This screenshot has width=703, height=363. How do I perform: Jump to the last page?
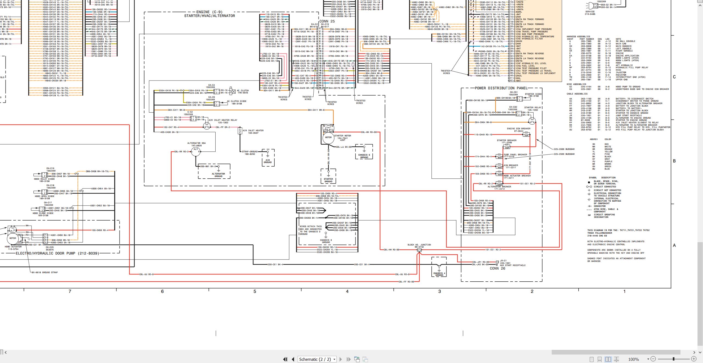click(348, 359)
